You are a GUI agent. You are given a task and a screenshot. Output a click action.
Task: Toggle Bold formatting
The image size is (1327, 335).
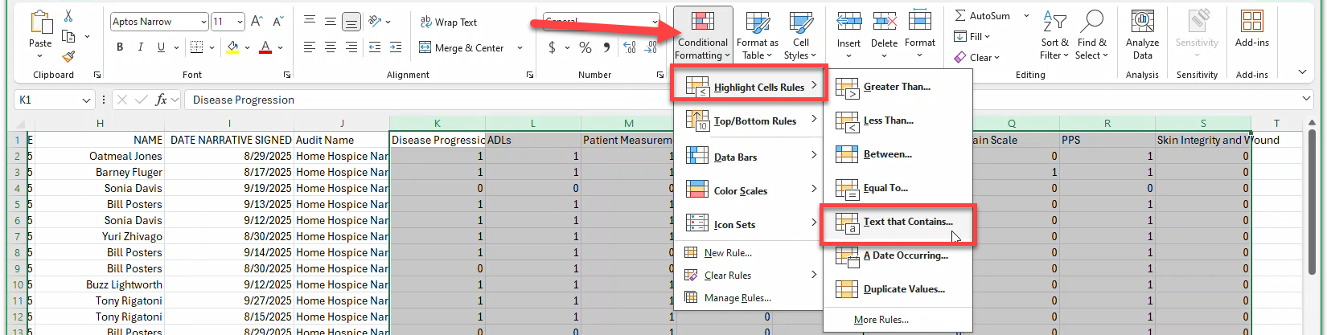click(x=120, y=47)
